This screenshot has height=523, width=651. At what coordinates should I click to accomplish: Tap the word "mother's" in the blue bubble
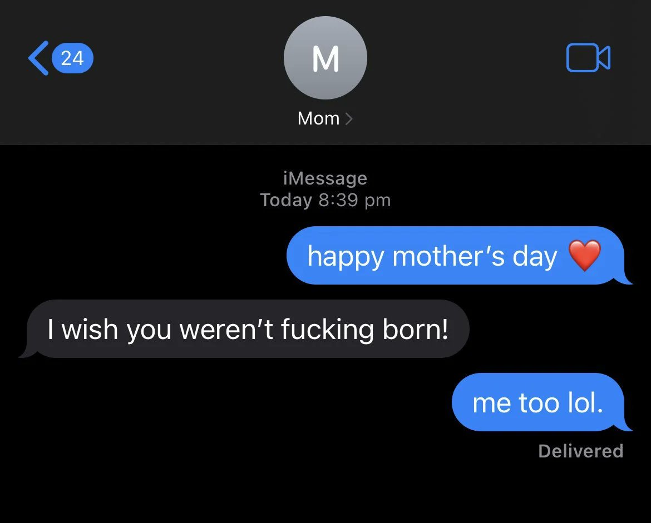click(450, 257)
